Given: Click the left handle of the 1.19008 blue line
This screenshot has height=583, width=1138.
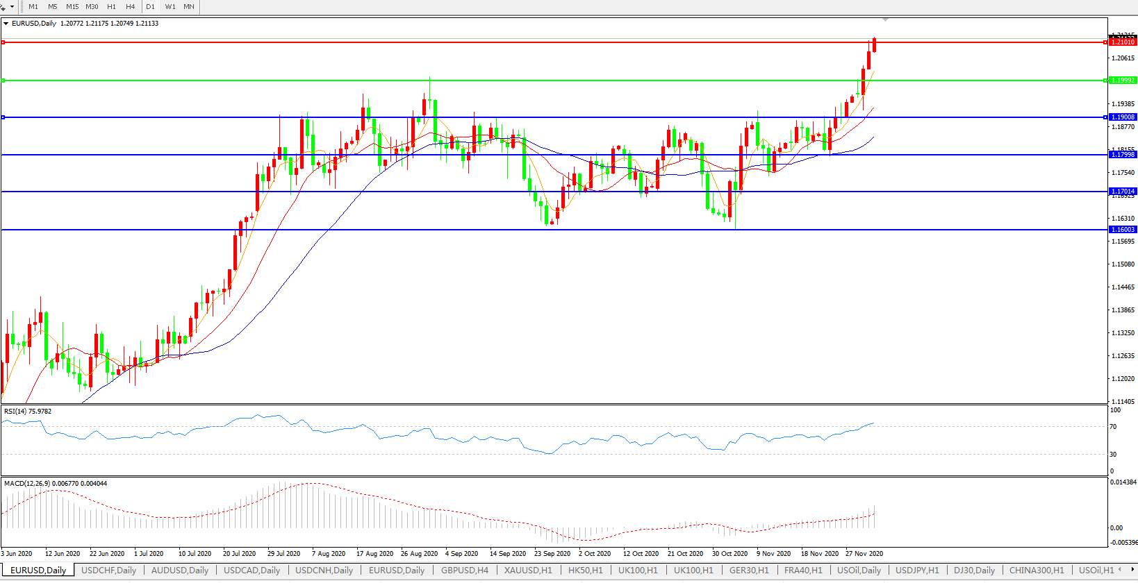Looking at the screenshot, I should point(3,117).
